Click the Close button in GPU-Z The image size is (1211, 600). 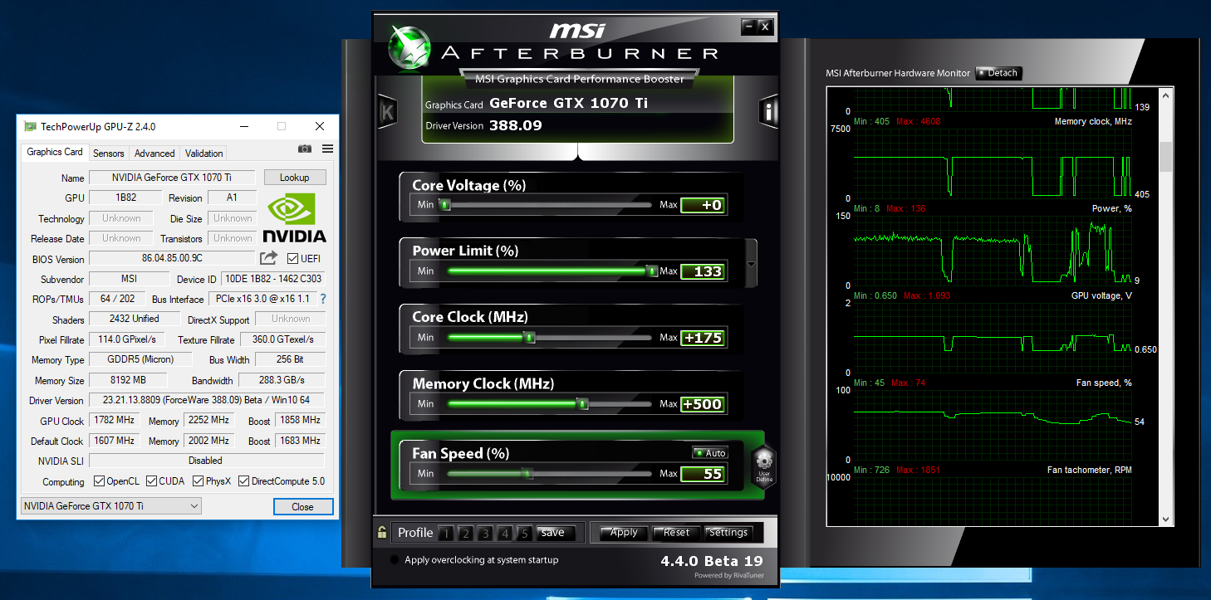[x=303, y=507]
